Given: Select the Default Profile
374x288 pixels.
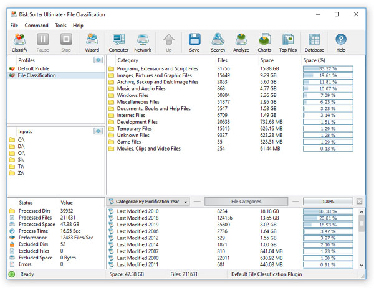Looking at the screenshot, I should coord(34,68).
